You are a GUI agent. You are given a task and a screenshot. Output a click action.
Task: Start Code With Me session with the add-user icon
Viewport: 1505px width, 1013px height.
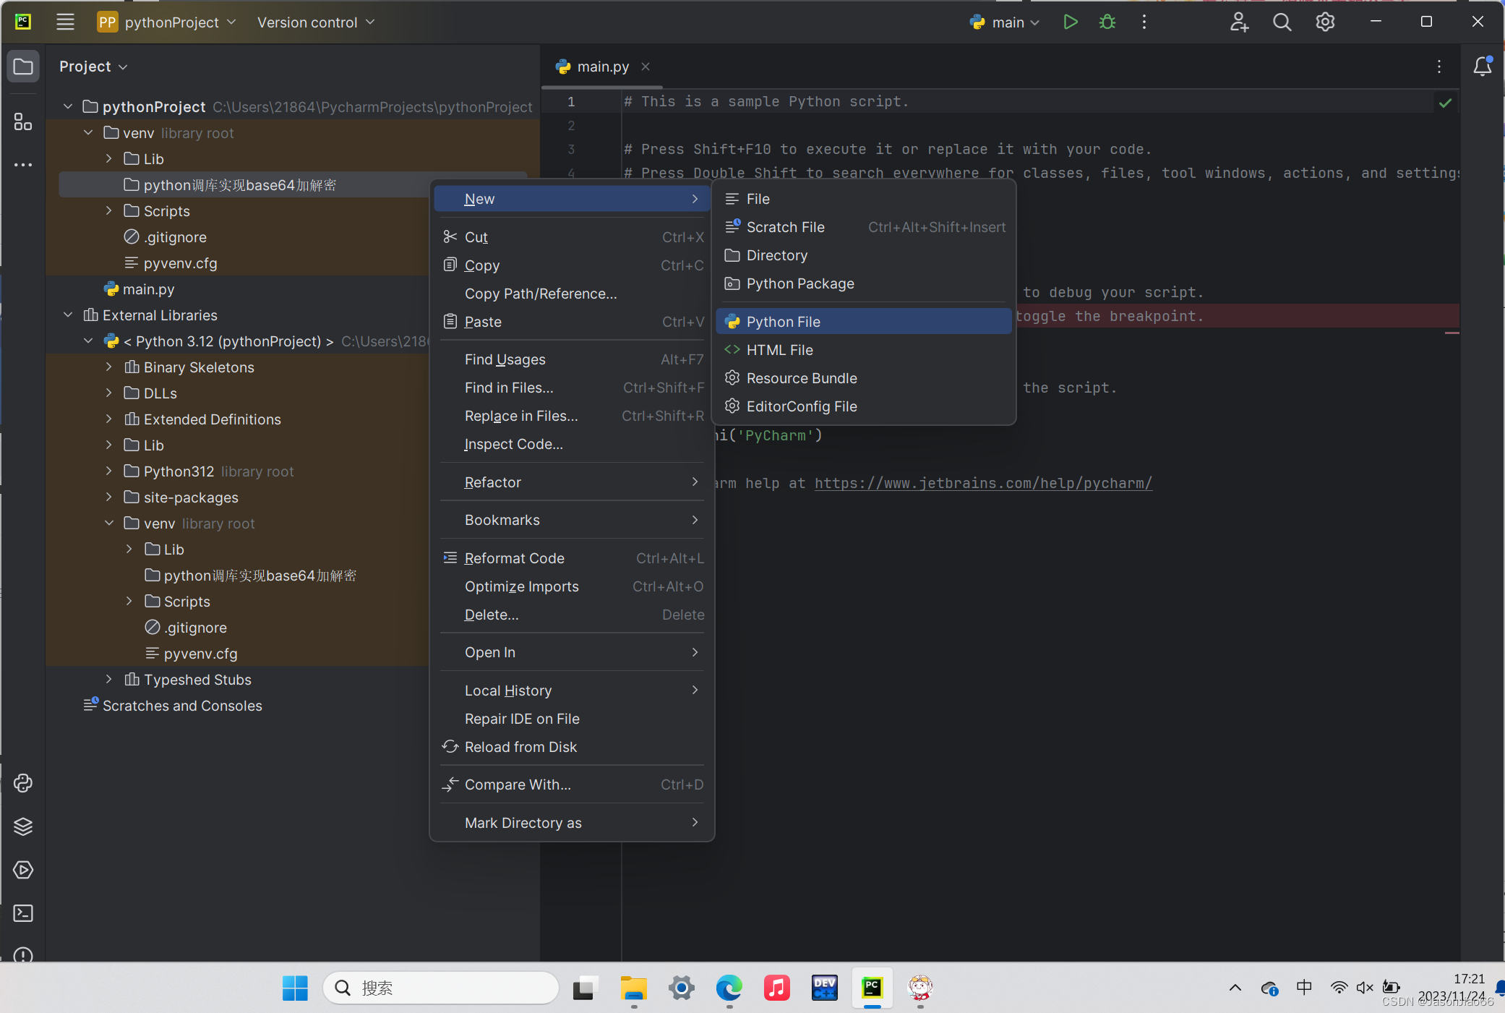click(x=1239, y=22)
